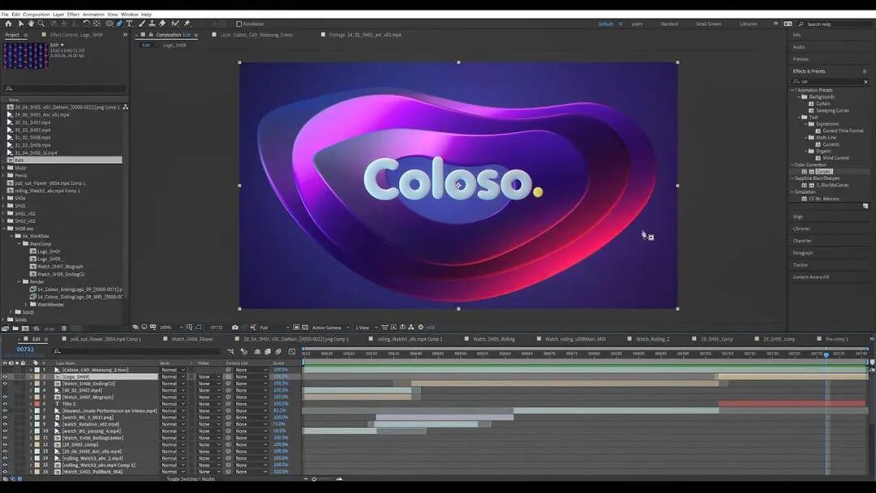The image size is (876, 493).
Task: Open the Frame Blending switch in timeline
Action: (268, 351)
